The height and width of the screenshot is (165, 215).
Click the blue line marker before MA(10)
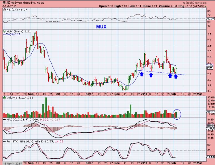pos(4,35)
